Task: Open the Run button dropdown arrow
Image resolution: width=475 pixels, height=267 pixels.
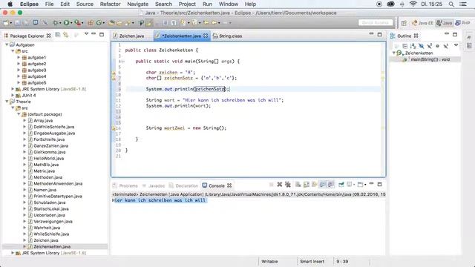Action: coord(71,23)
